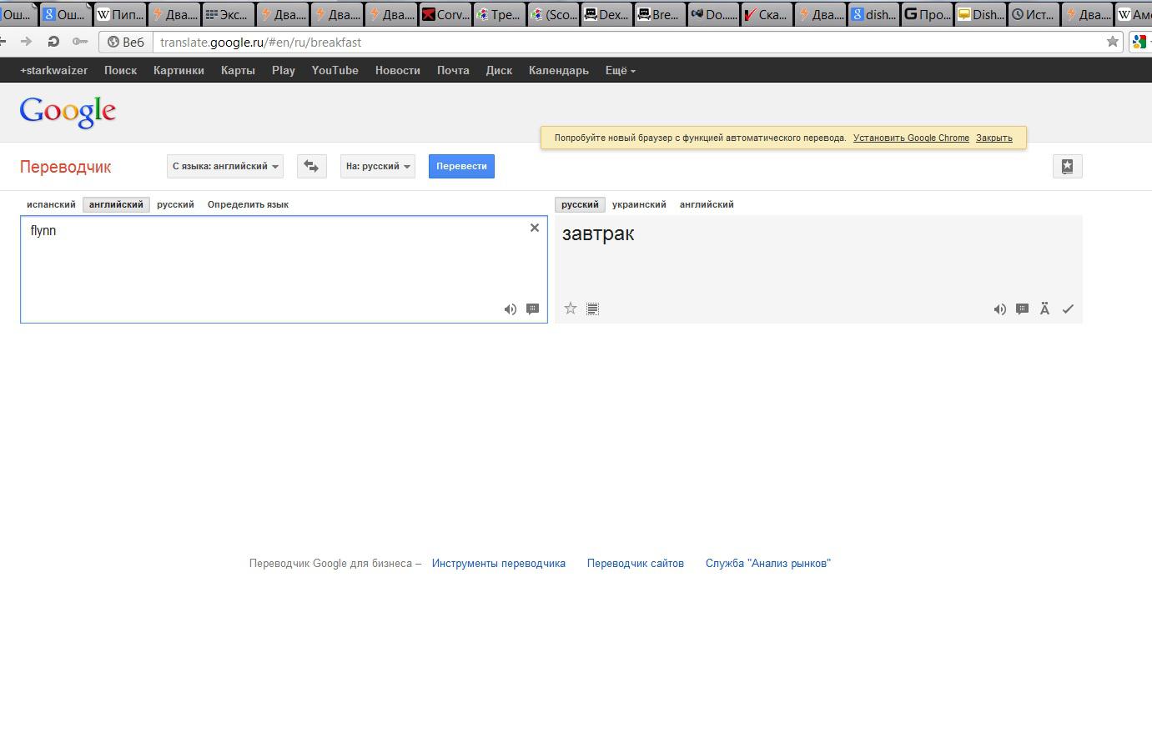Screen dimensions: 1152x733
Task: Click the speech-bubble icon in translation box
Action: (1022, 309)
